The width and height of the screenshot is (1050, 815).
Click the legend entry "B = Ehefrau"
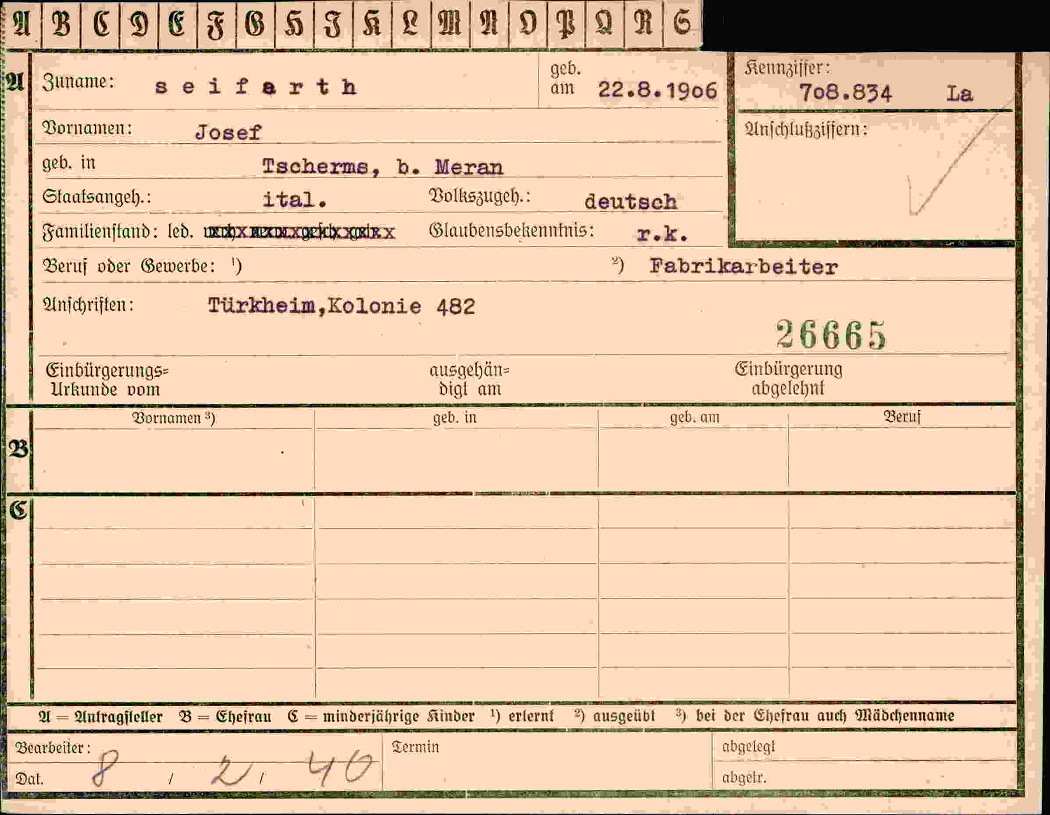pyautogui.click(x=225, y=716)
